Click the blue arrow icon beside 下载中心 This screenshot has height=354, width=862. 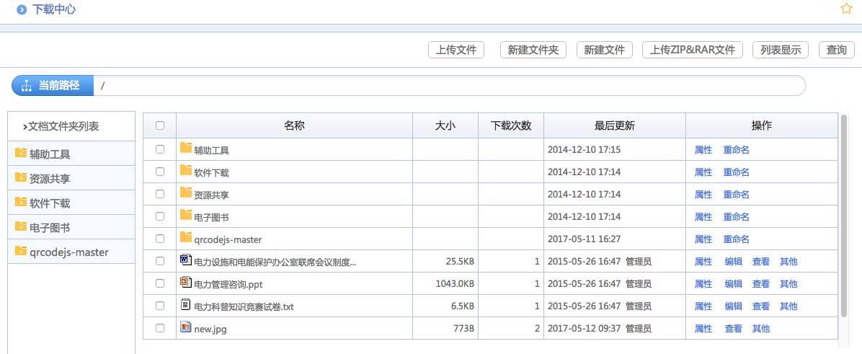click(x=22, y=10)
